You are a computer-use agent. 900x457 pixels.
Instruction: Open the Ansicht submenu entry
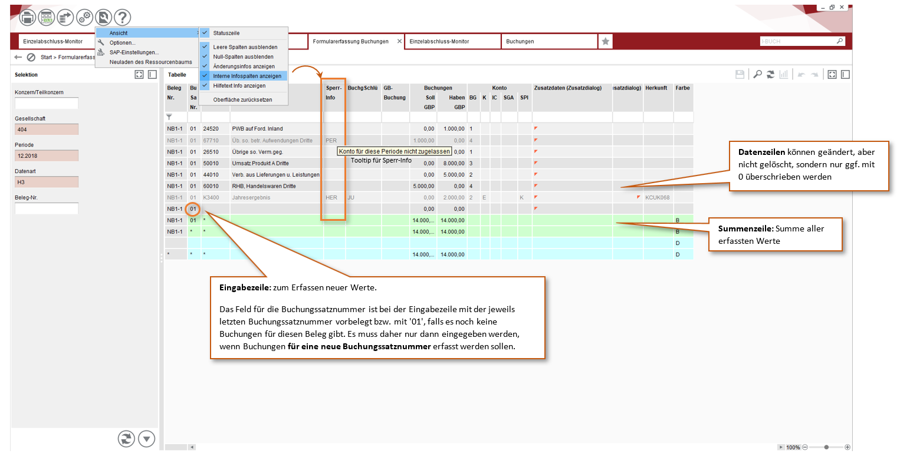click(147, 33)
